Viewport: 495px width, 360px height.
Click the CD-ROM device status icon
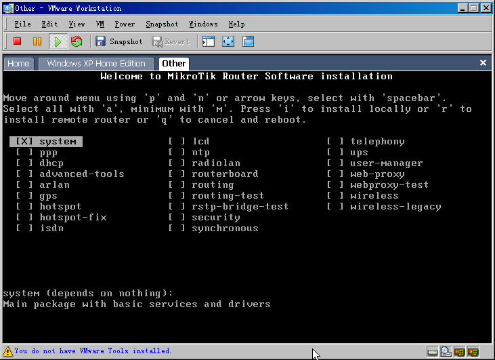(x=446, y=351)
